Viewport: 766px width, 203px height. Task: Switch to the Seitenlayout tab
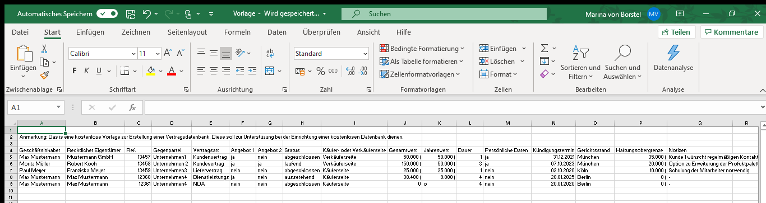click(x=187, y=32)
